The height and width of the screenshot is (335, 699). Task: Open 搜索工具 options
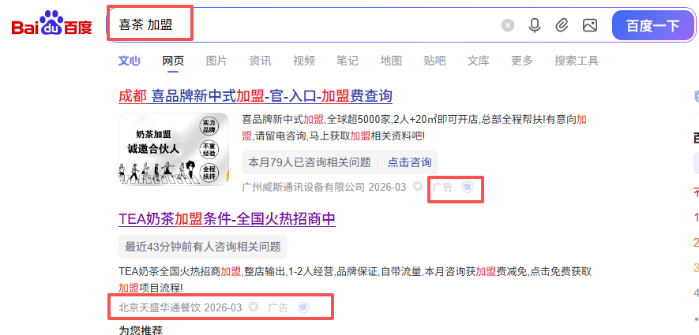coord(577,61)
